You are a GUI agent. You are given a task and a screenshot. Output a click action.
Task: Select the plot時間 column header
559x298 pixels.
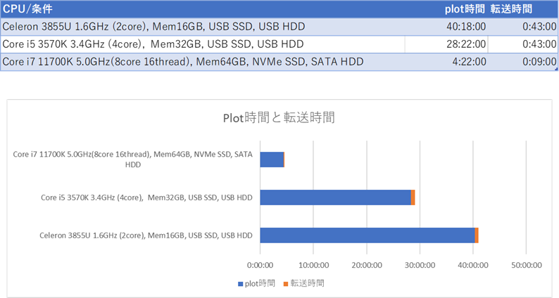click(x=465, y=9)
